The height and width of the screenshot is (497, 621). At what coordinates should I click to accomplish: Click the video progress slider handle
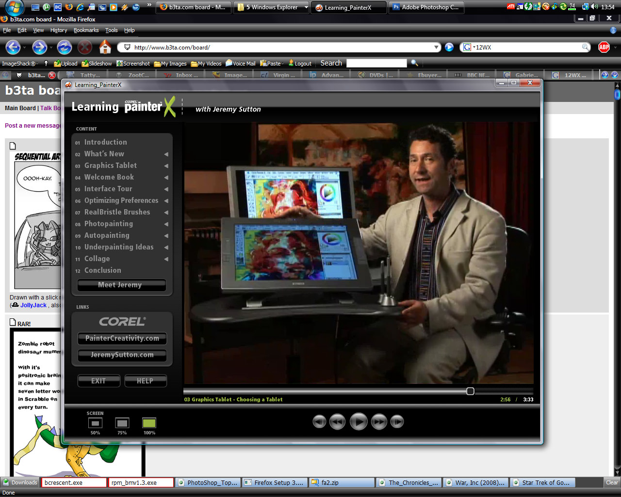coord(470,391)
